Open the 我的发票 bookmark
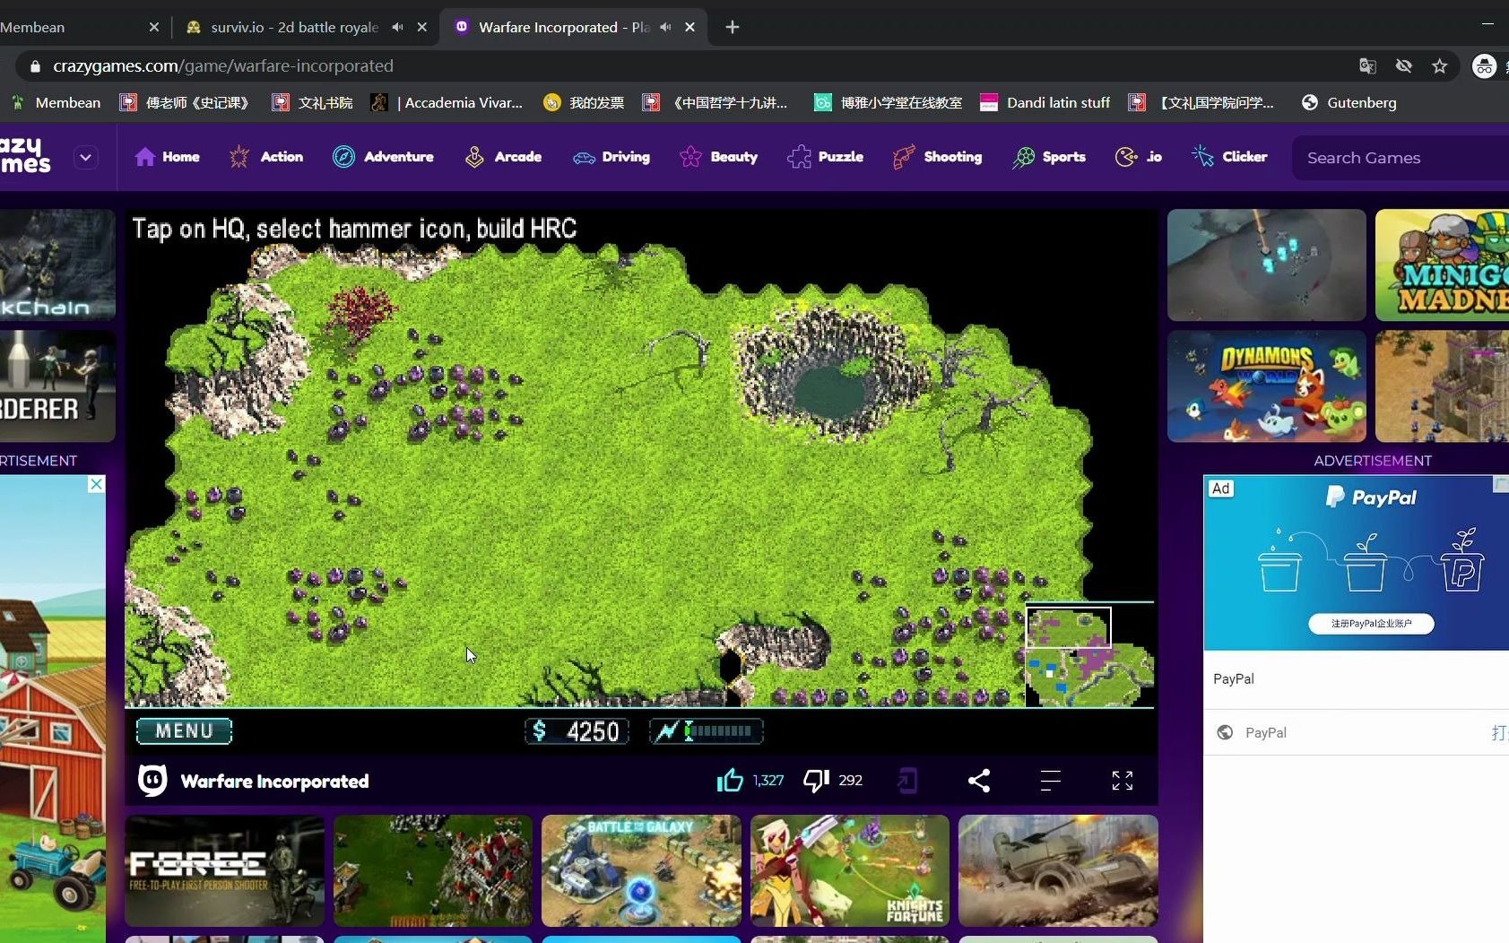Image resolution: width=1509 pixels, height=943 pixels. (584, 102)
